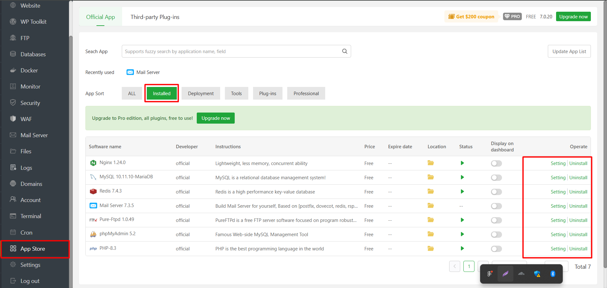Open the phpMyAdmin location folder icon
Image resolution: width=607 pixels, height=288 pixels.
(x=430, y=234)
